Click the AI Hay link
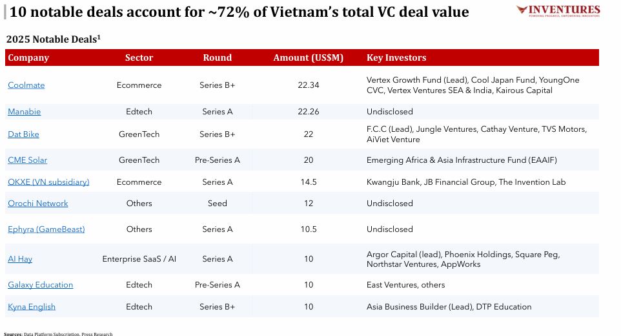The height and width of the screenshot is (336, 621). (20, 259)
